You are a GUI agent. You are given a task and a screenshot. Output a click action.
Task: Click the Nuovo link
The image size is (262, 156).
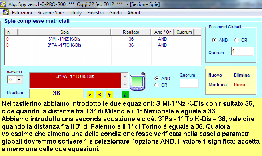tap(215, 75)
